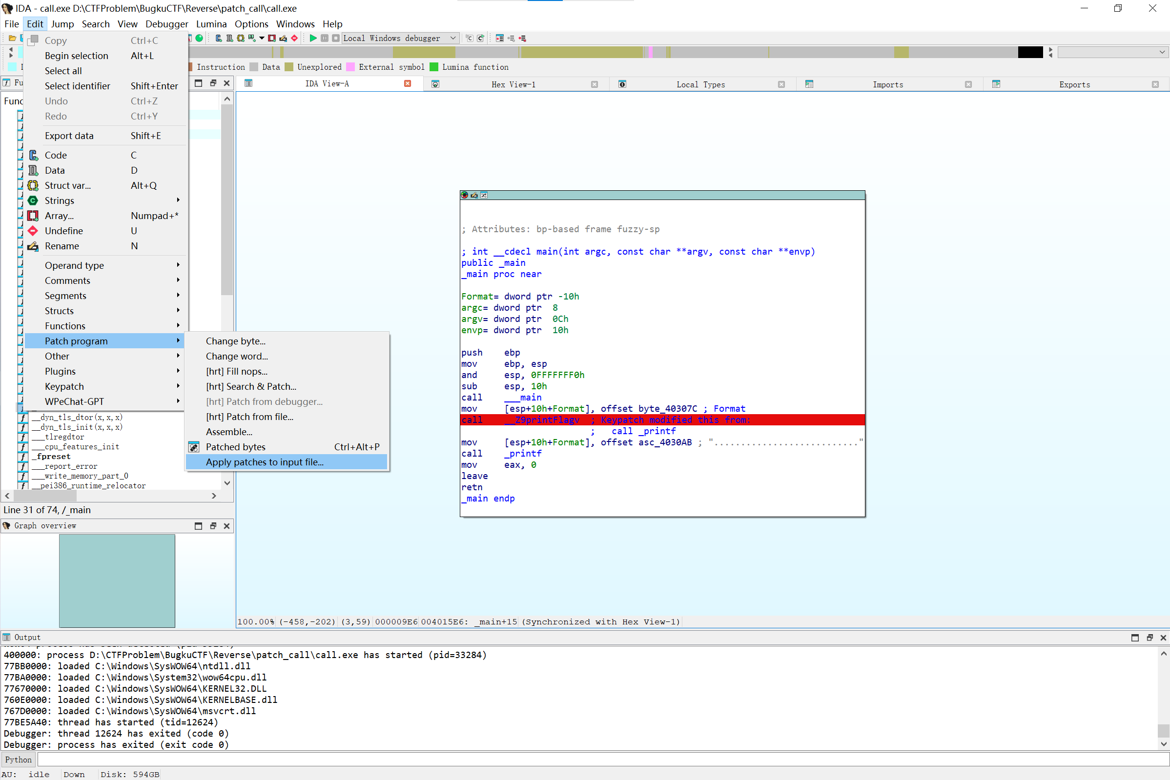Switch to the Exports tab
Viewport: 1170px width, 780px height.
(1073, 84)
